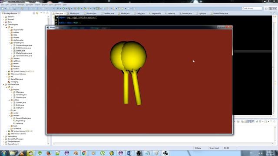Select noise.png in GameEngine
This screenshot has height=156, width=278.
point(14,82)
